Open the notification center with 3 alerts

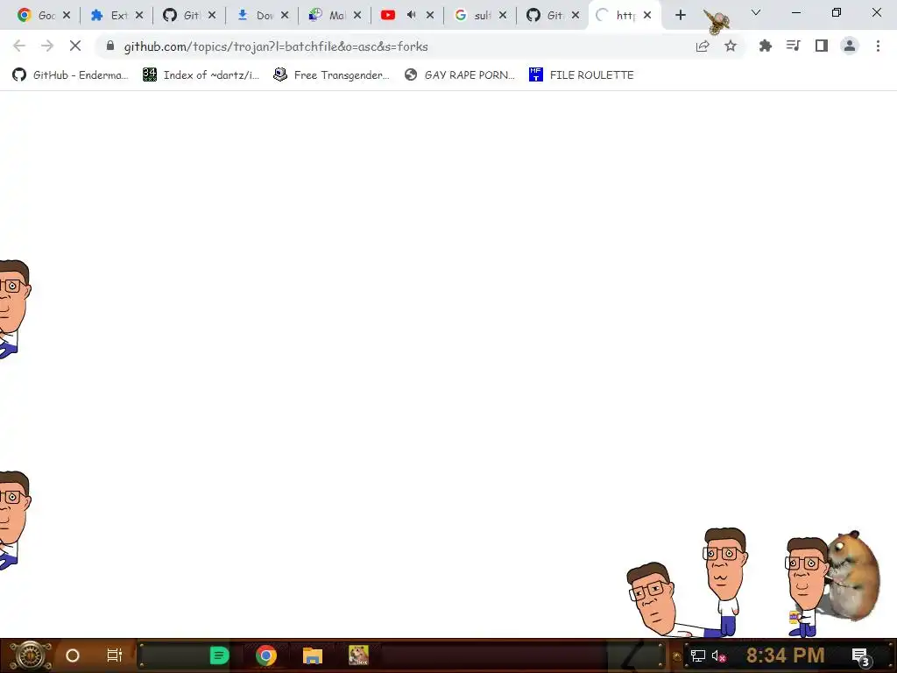click(x=860, y=657)
